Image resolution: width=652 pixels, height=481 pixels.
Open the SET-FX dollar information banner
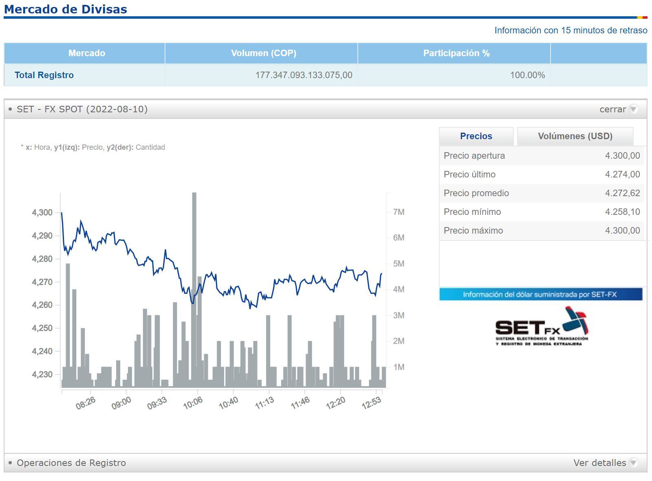pos(540,294)
